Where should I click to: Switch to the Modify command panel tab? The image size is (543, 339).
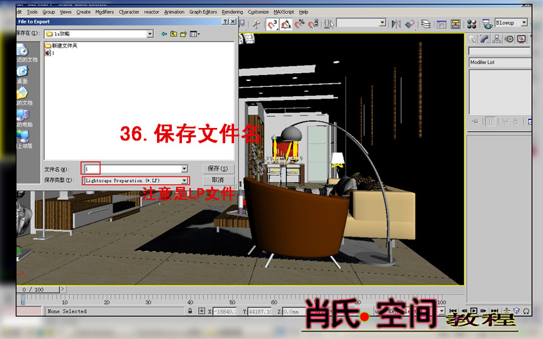point(485,39)
